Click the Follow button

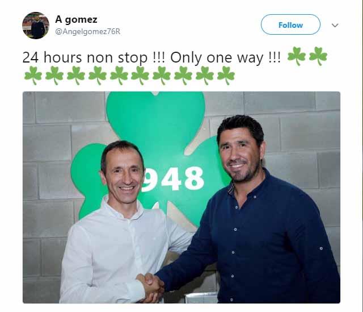tap(290, 24)
